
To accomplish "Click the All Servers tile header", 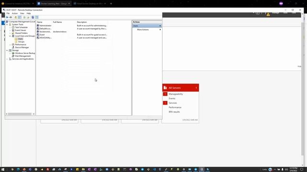I will click(180, 88).
